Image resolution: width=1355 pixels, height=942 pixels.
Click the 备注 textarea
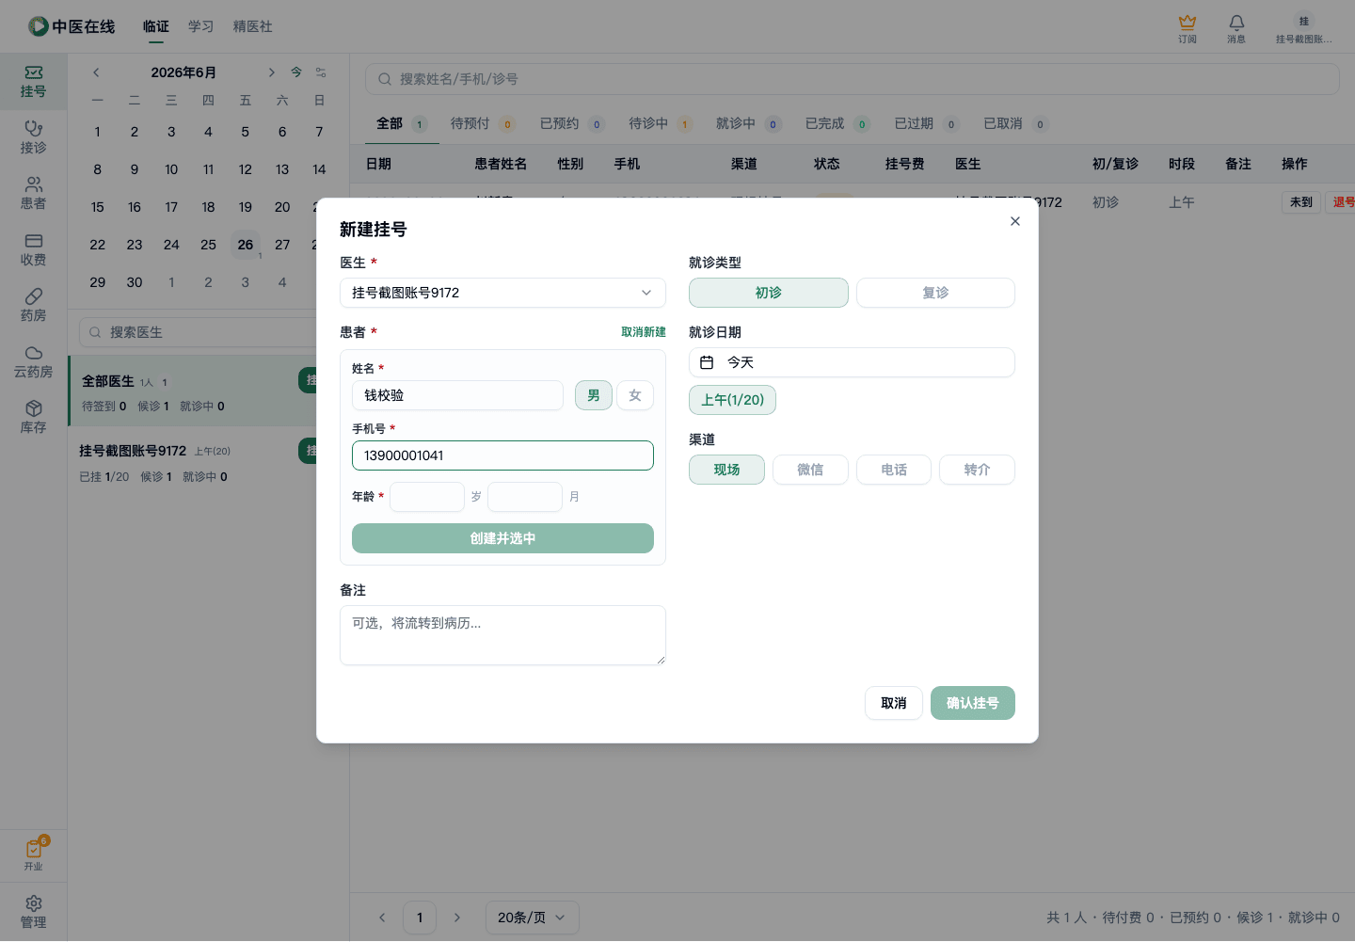point(502,635)
